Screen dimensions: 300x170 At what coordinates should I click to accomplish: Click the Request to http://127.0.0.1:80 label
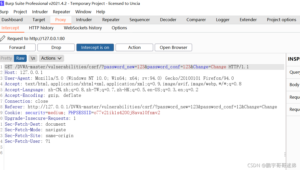(x=36, y=38)
